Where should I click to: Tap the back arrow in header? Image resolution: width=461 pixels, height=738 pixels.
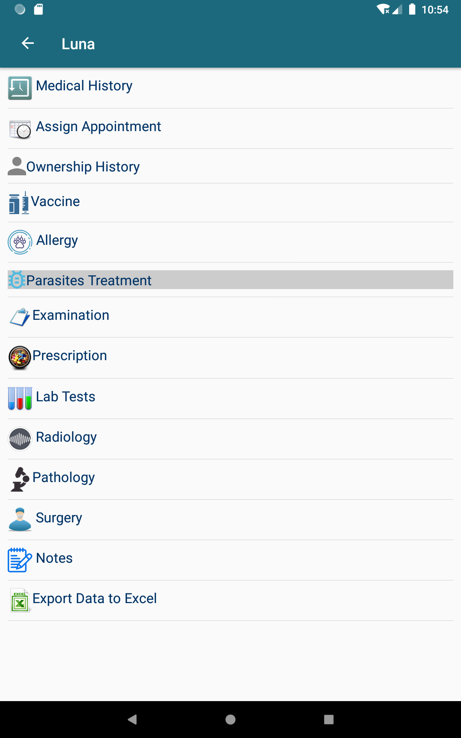(x=28, y=43)
